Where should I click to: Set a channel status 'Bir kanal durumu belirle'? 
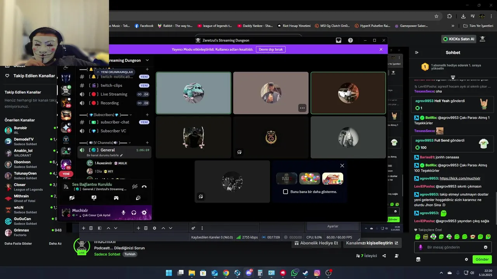104,155
